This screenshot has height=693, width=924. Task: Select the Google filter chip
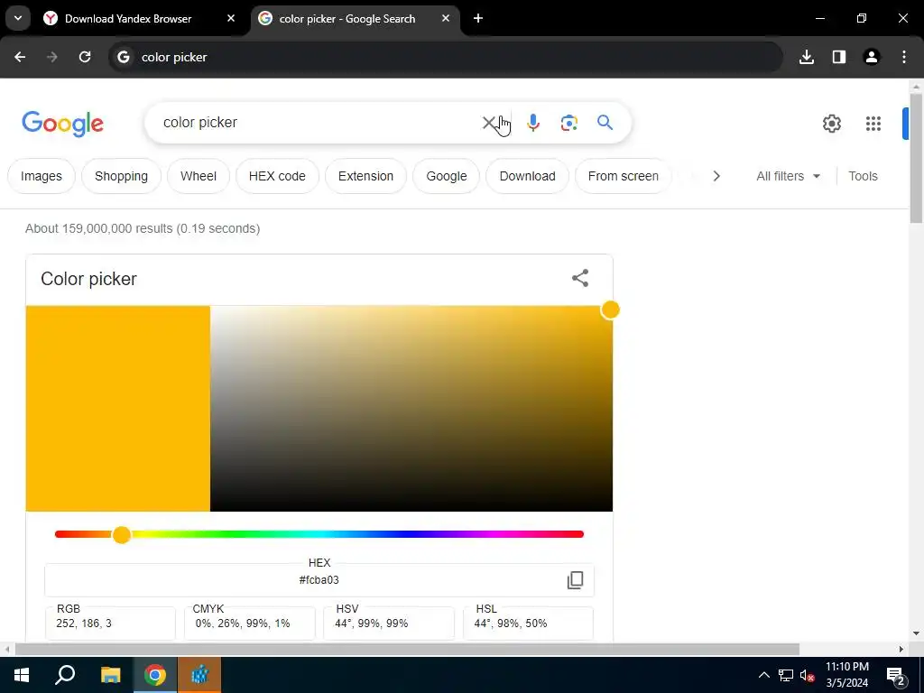tap(446, 176)
